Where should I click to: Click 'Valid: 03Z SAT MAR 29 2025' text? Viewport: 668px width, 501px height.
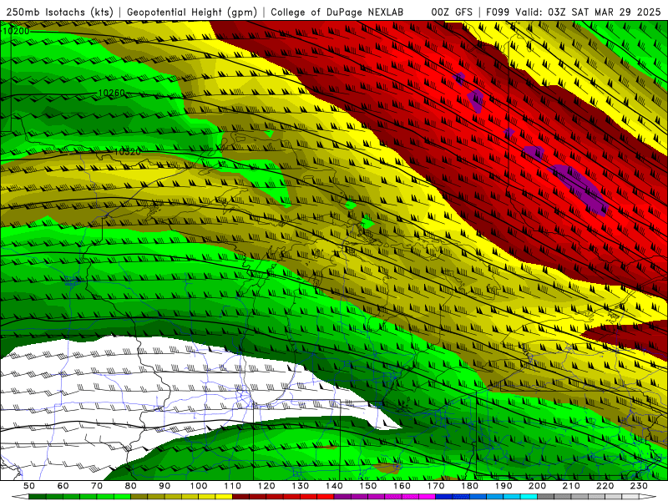coord(588,12)
